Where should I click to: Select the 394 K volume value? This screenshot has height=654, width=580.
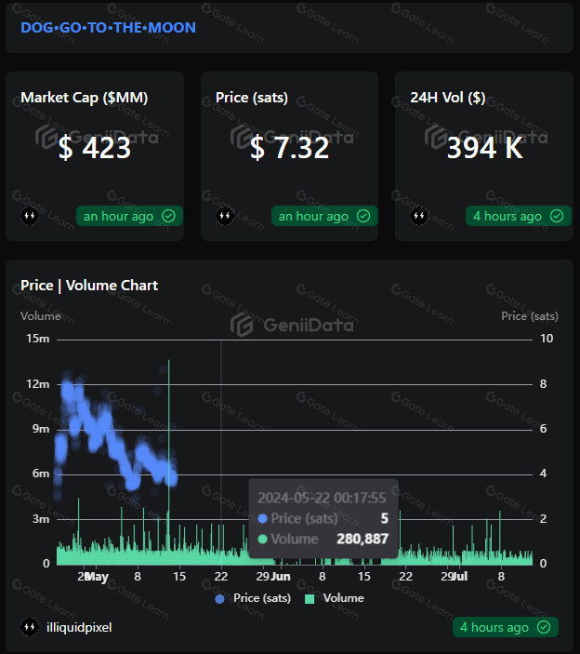pyautogui.click(x=485, y=148)
